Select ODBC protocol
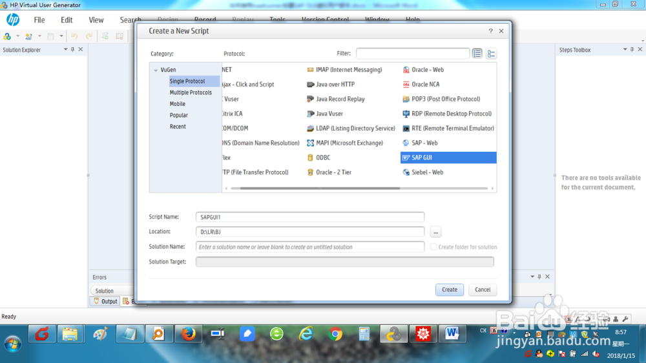 318,158
